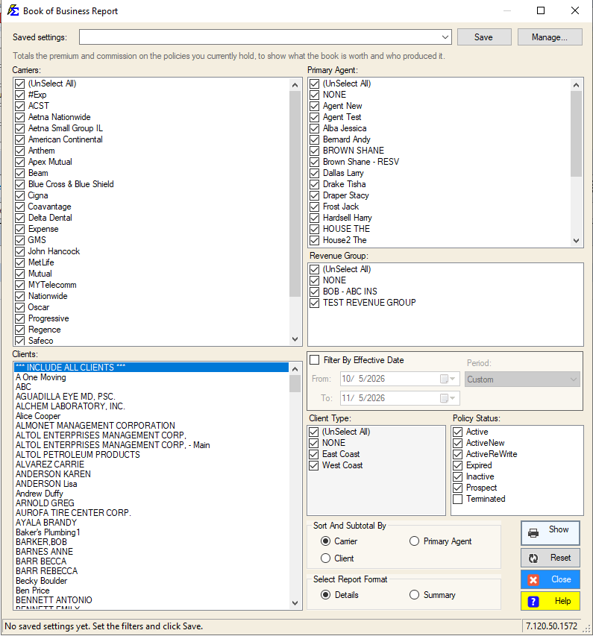Screen dimensions: 593x636
Task: Click up arrow of Clients list scrollbar
Action: tap(295, 369)
